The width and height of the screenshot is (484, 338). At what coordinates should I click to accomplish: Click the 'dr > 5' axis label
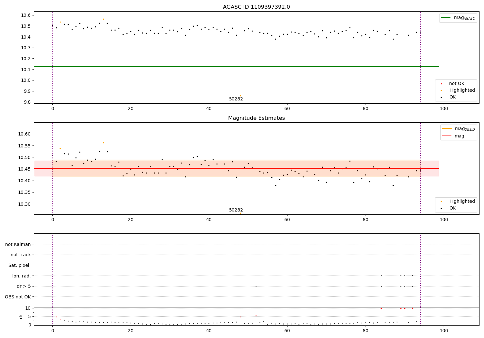click(24, 286)
